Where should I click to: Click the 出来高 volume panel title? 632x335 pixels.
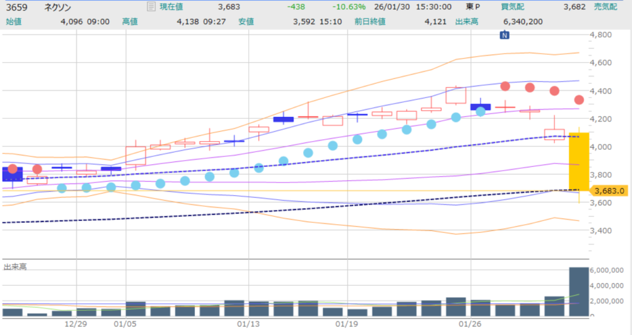click(15, 267)
